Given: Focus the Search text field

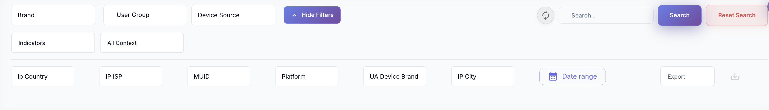Looking at the screenshot, I should click(x=606, y=16).
